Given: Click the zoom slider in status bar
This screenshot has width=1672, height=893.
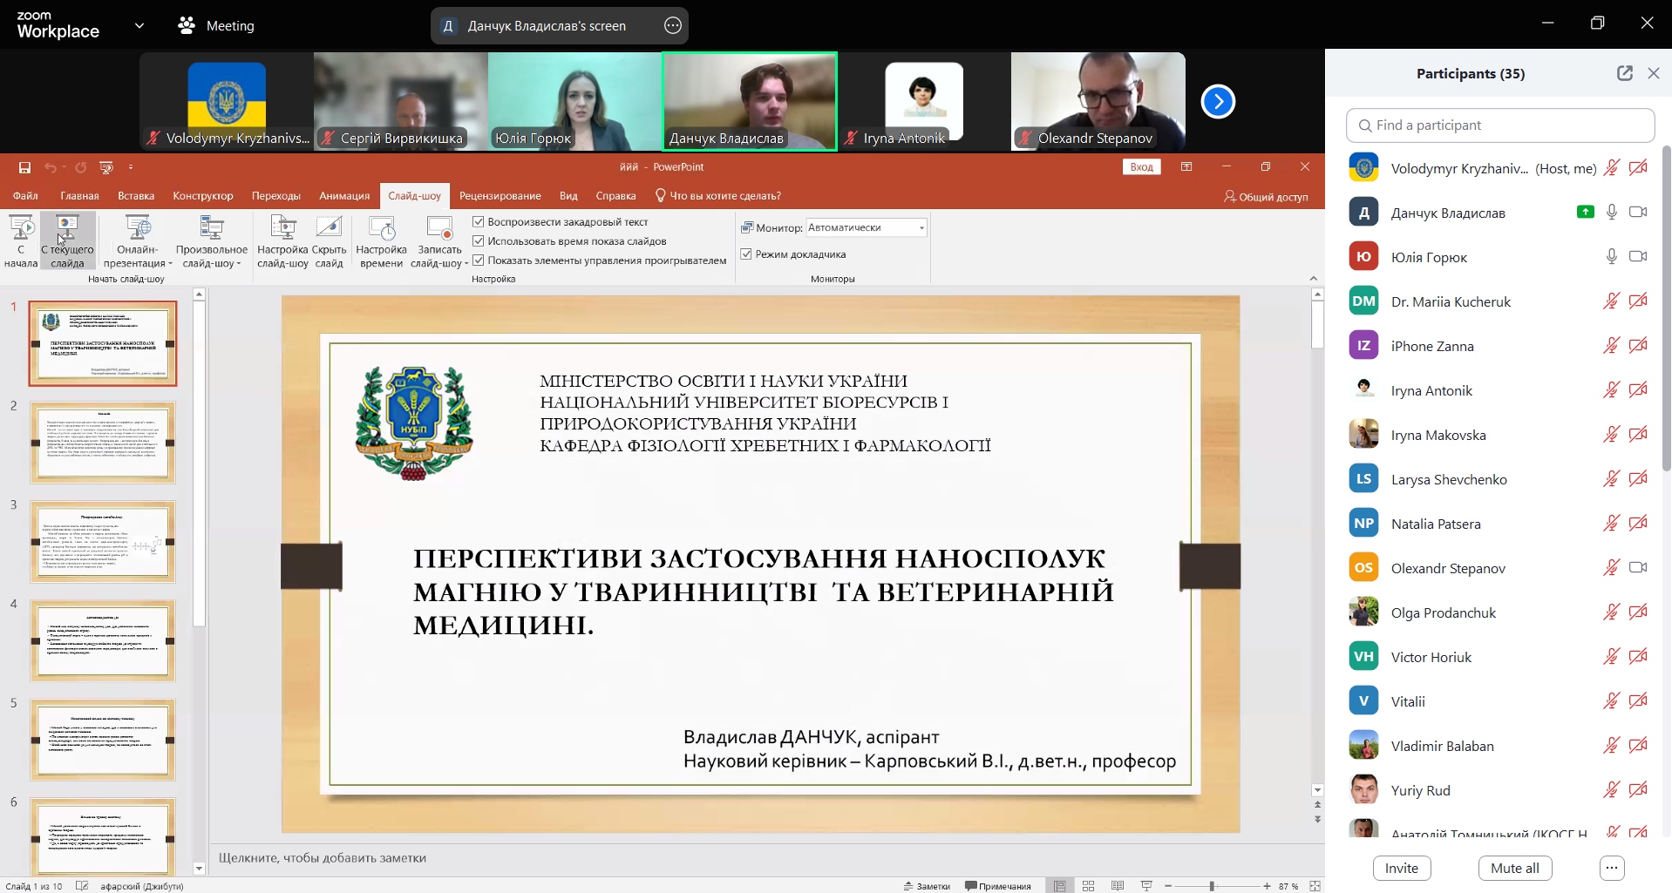Looking at the screenshot, I should pos(1212,886).
